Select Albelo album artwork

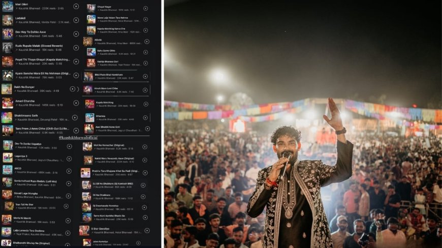pyautogui.click(x=88, y=42)
